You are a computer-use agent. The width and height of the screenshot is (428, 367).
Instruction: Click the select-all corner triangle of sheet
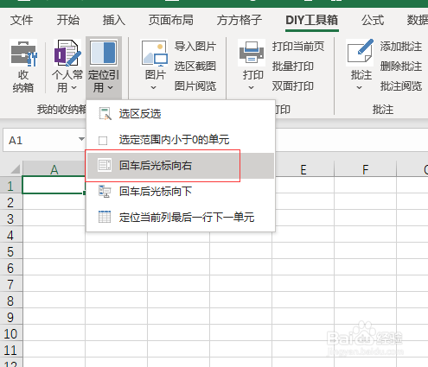[x=15, y=168]
